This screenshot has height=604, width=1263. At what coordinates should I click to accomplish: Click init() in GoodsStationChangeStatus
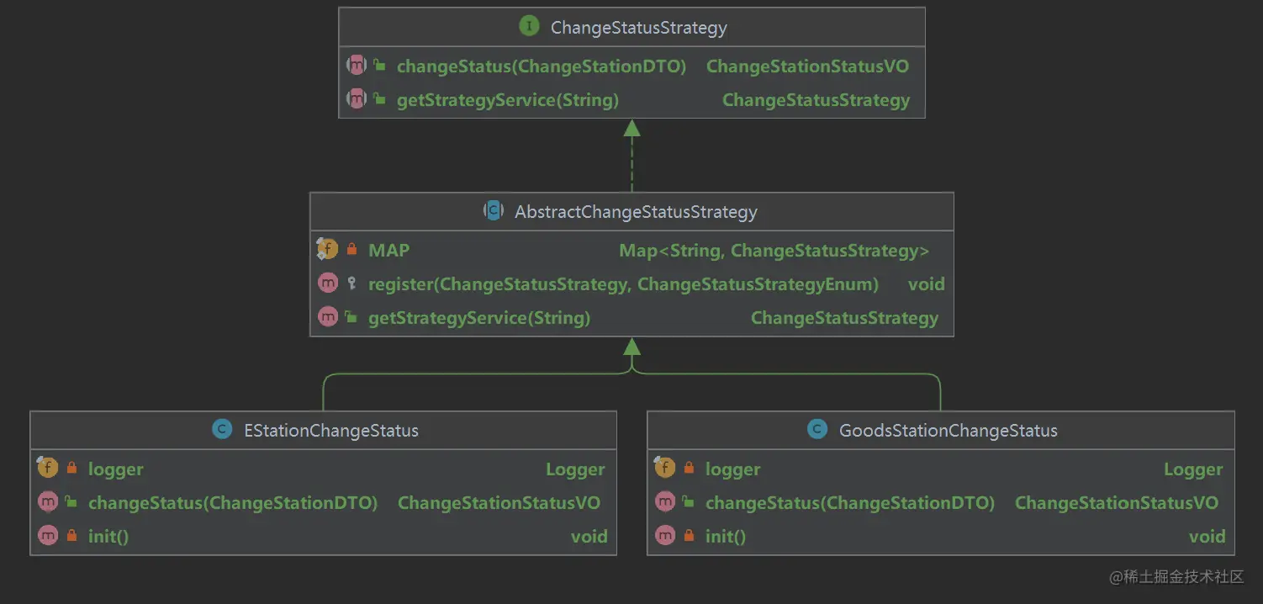pyautogui.click(x=726, y=537)
